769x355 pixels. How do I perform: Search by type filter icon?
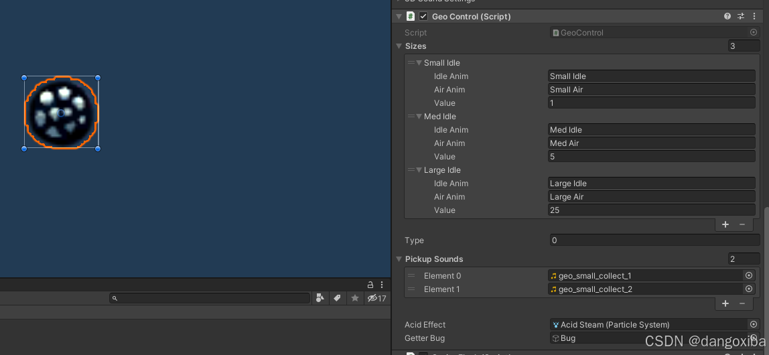click(320, 297)
